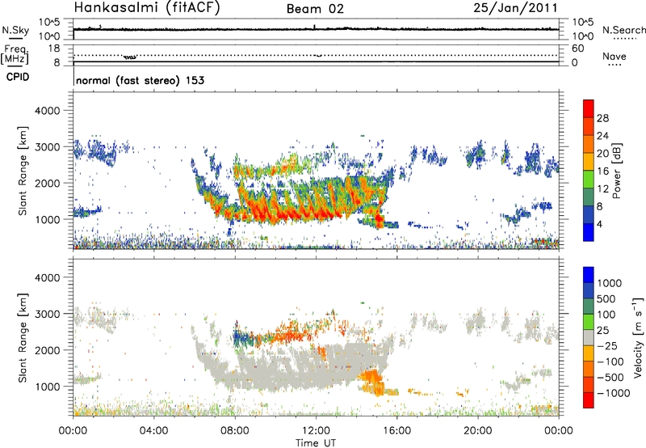This screenshot has width=646, height=448.
Task: Click the 16:00 time axis label
Action: point(396,431)
